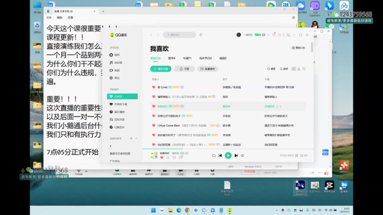Open the 推荐 page in the sidebar
Screen dimensions: 383x215
(117, 54)
